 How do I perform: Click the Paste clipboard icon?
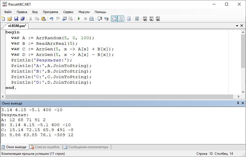click(43, 19)
